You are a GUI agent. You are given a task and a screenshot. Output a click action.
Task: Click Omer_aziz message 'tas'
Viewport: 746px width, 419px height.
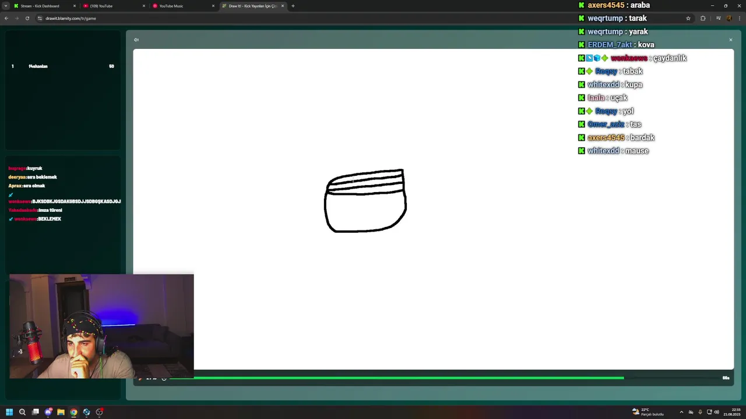(x=636, y=125)
